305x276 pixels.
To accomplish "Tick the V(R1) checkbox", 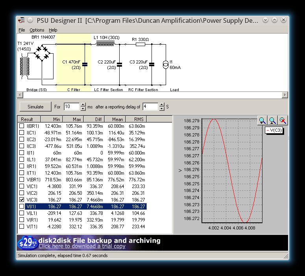I will 22,220.
